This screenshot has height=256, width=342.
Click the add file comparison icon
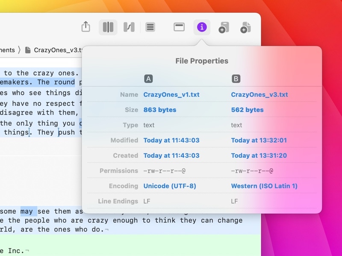coord(245,27)
